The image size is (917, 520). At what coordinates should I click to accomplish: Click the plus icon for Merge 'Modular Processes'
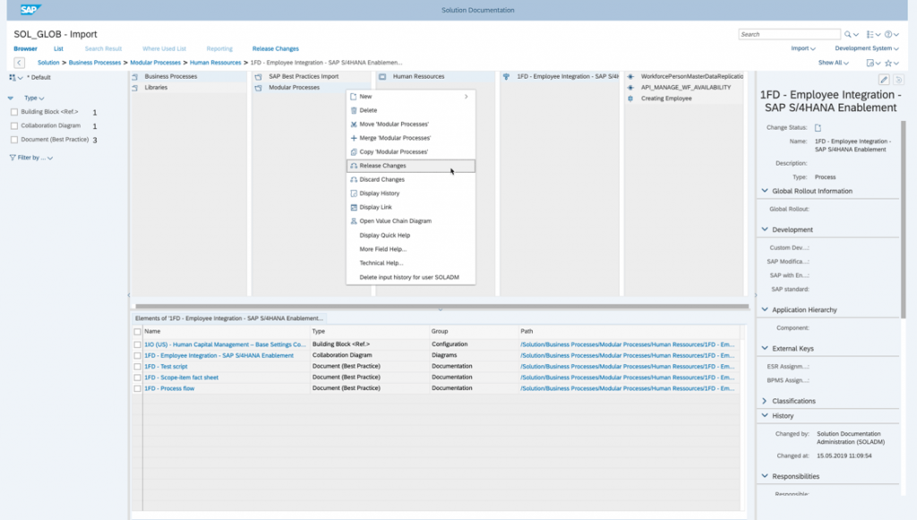point(353,138)
